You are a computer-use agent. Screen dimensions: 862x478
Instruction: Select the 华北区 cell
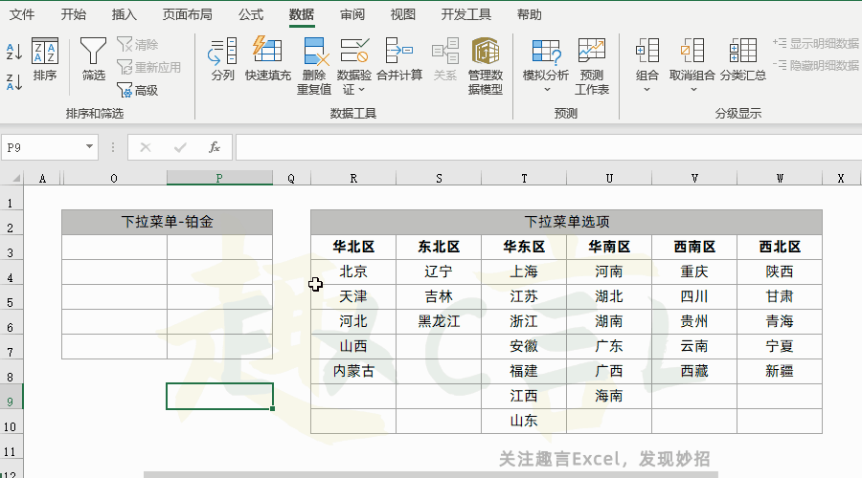[x=353, y=247]
